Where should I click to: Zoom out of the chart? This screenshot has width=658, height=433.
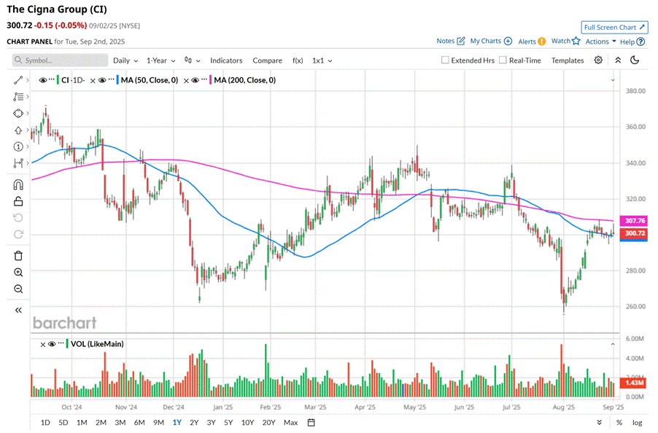click(18, 289)
